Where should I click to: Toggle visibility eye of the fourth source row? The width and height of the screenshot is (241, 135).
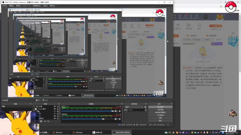pos(55,114)
